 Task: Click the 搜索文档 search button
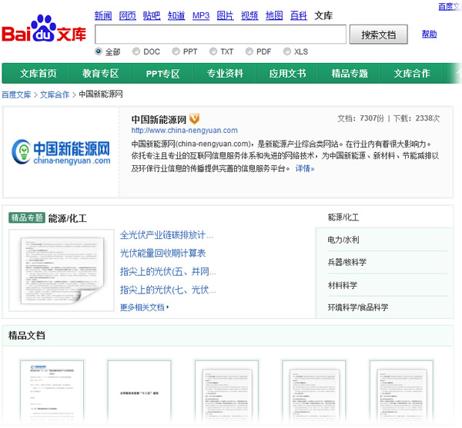379,35
